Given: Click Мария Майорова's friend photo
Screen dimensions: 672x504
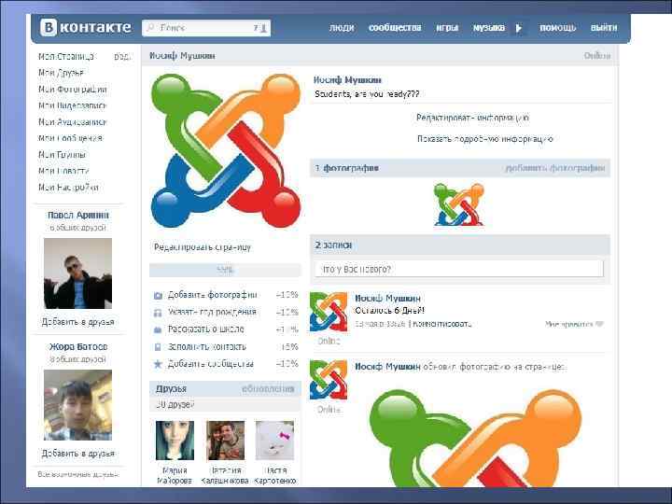Looking at the screenshot, I should point(175,441).
